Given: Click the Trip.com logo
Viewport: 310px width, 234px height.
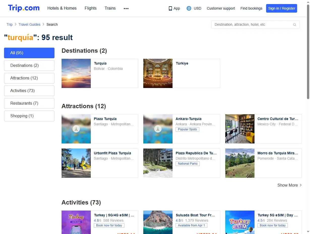Looking at the screenshot, I should click(x=24, y=8).
